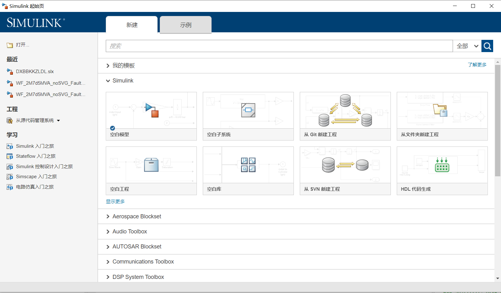Select the 空白子系统 template thumbnail
Image resolution: width=501 pixels, height=293 pixels.
[248, 116]
